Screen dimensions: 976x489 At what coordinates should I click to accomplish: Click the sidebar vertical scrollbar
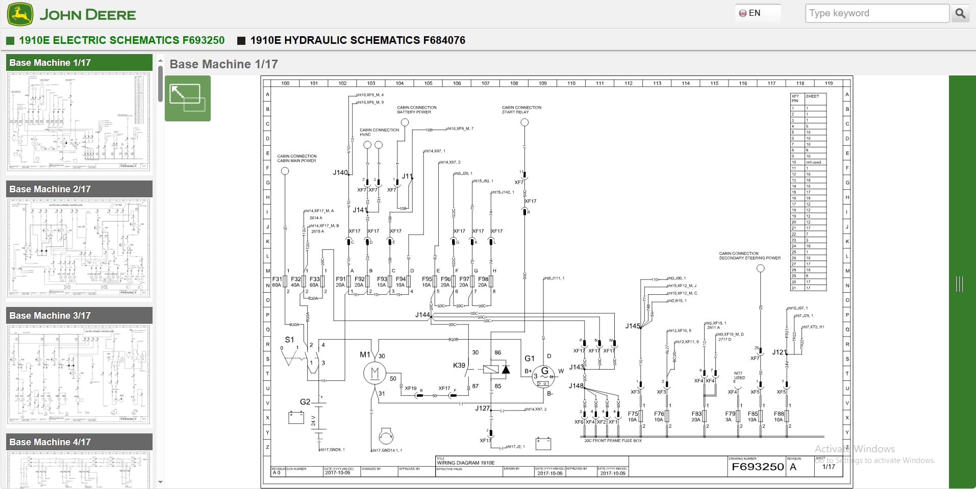[160, 82]
